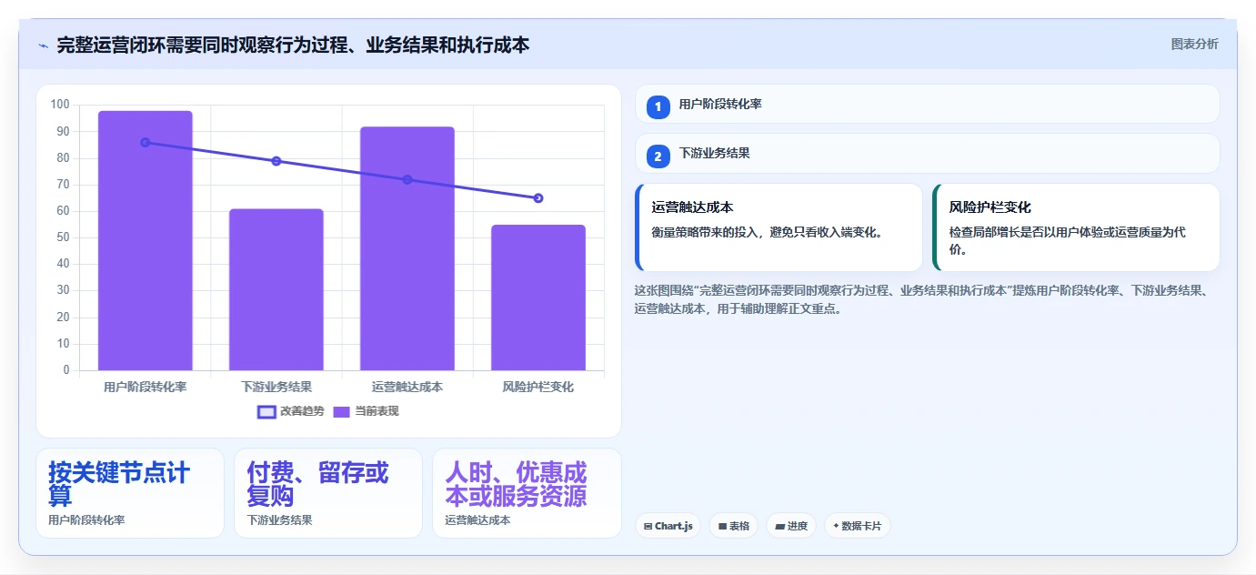The image size is (1256, 575).
Task: Click the description paragraph starting 这张图围绕
Action: pos(922,299)
